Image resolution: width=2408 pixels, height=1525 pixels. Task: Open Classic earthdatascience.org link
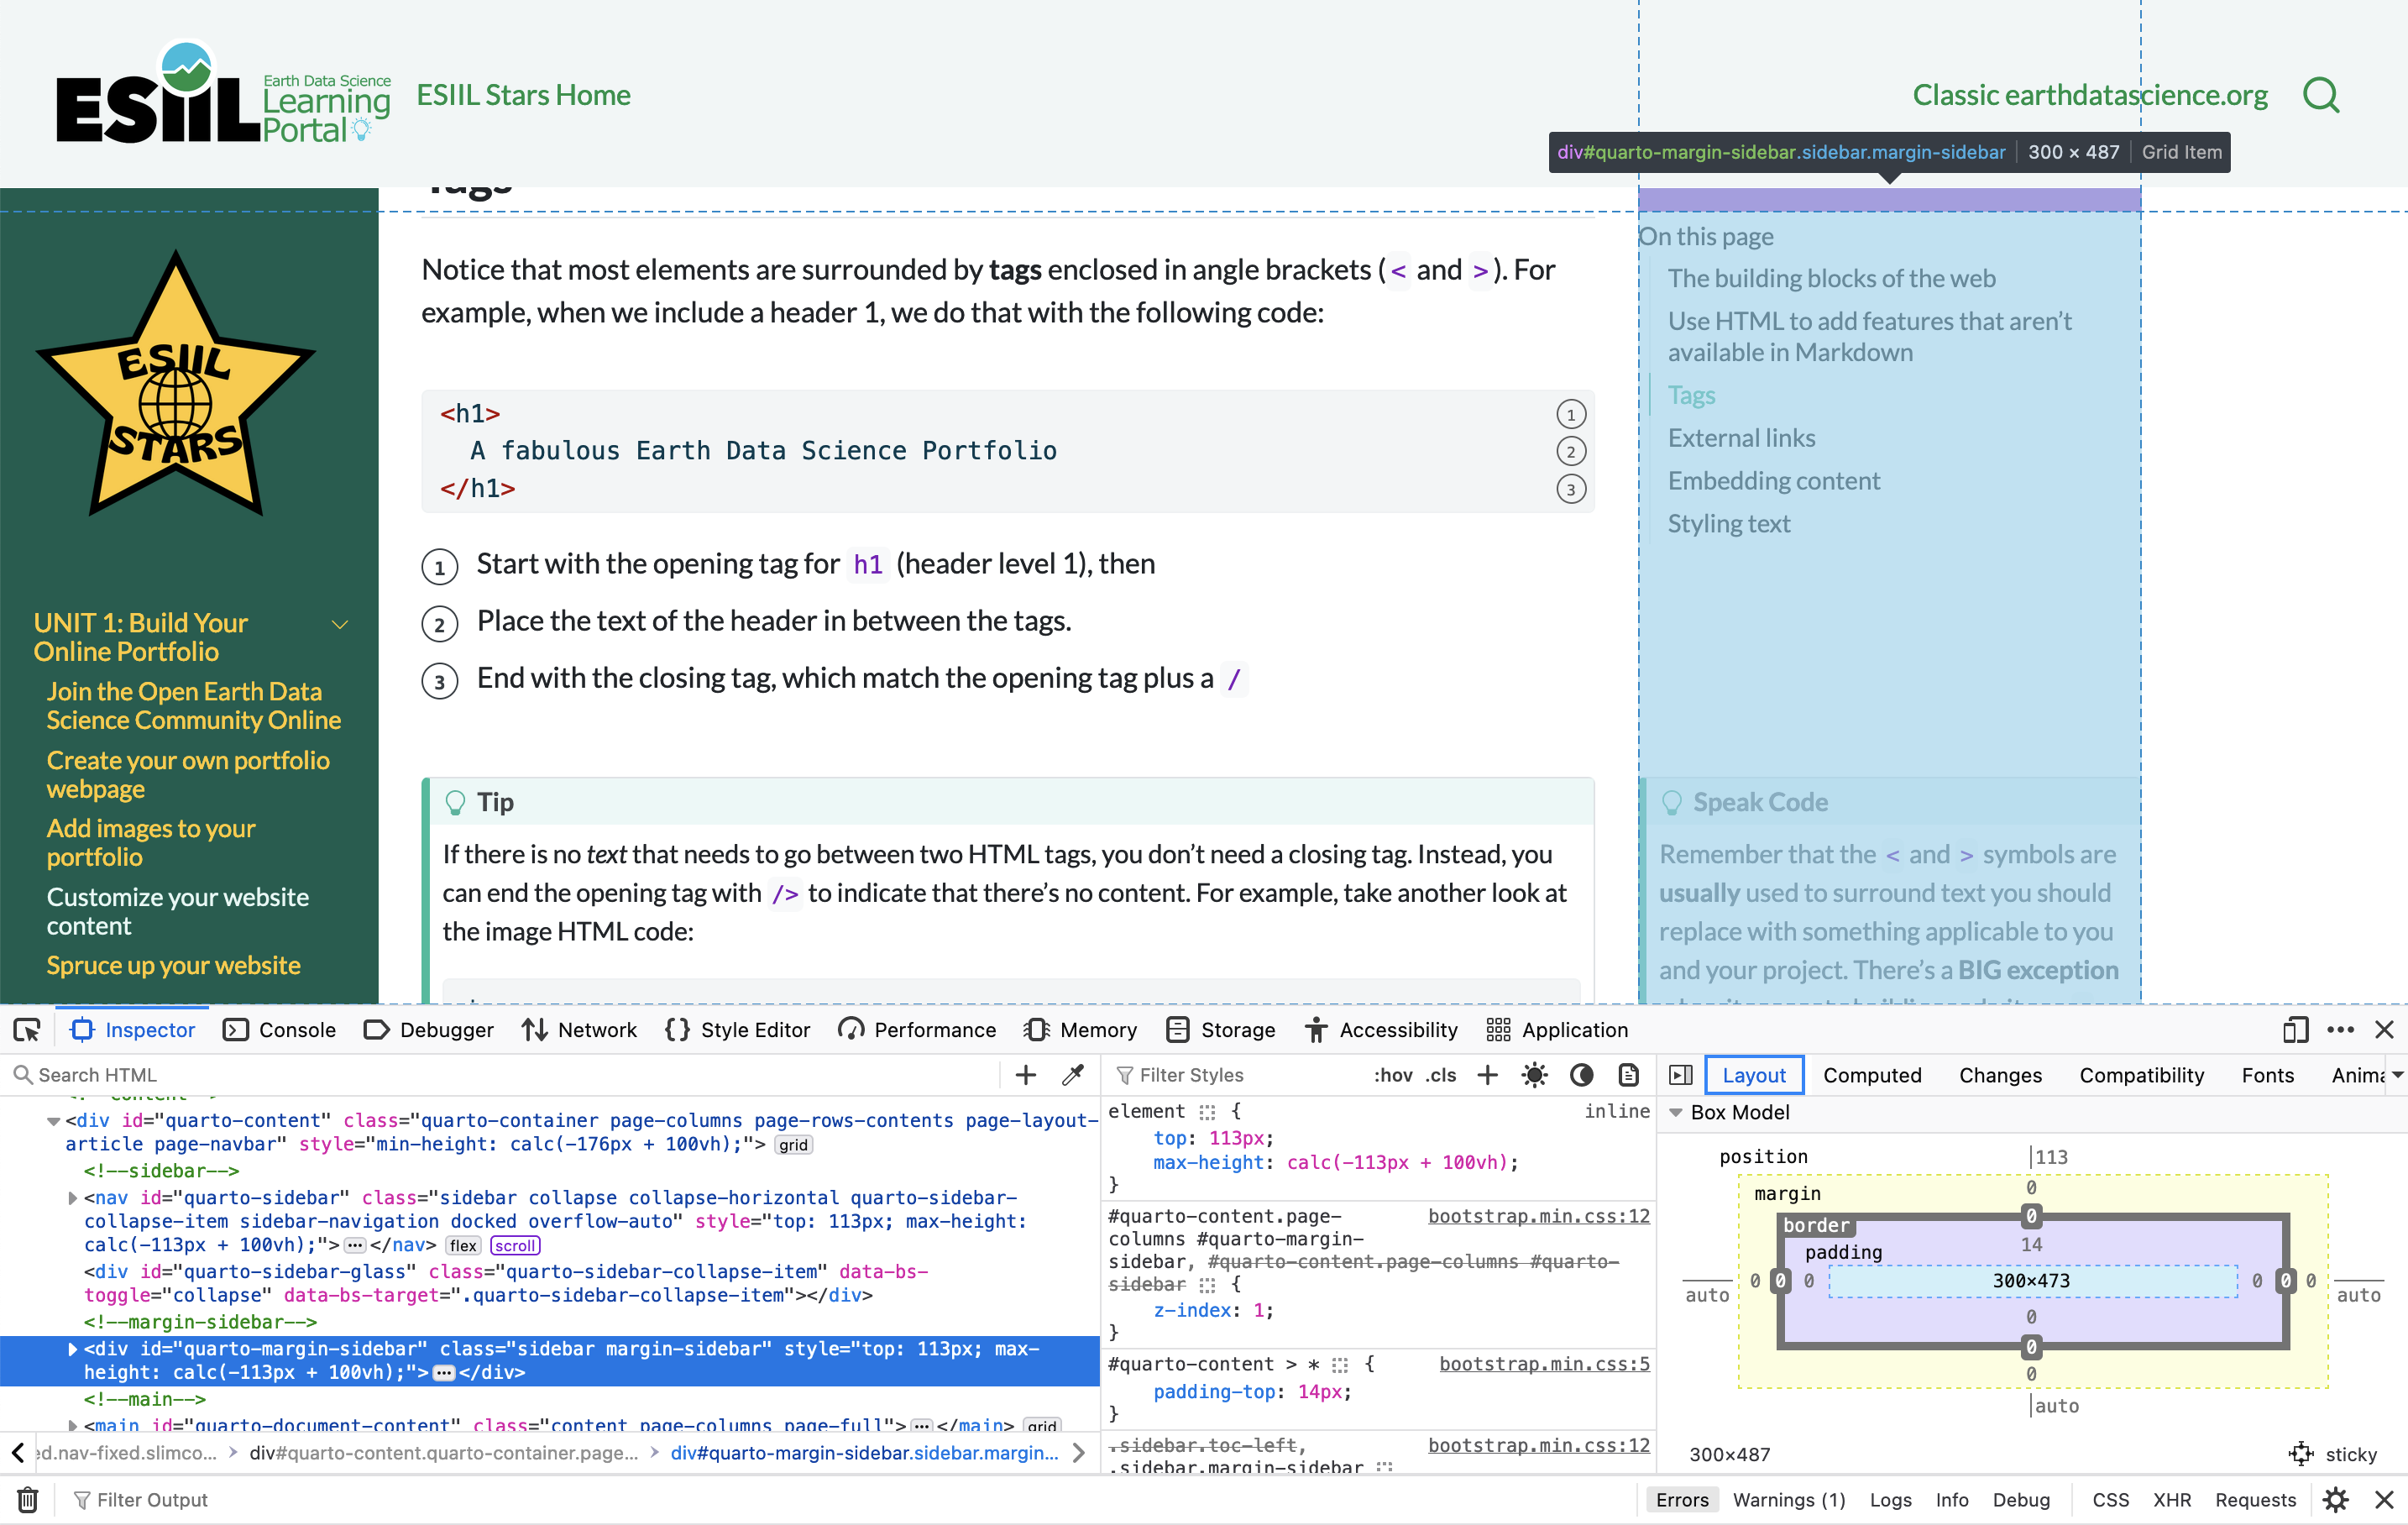[2090, 95]
